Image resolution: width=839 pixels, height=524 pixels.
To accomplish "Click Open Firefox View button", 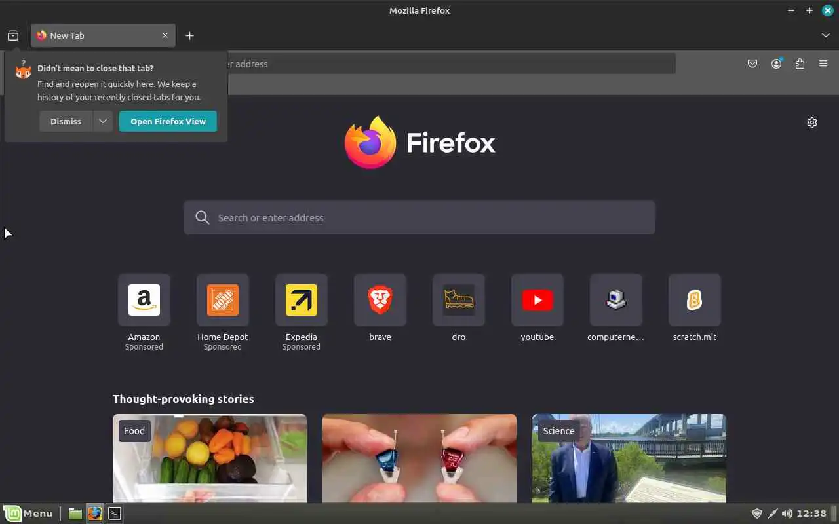I will coord(168,121).
